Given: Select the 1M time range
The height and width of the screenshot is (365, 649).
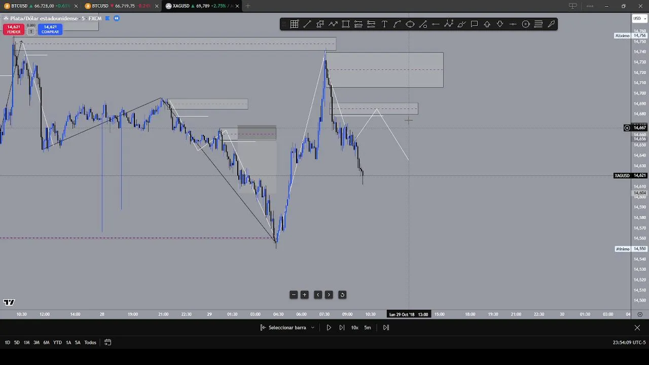Looking at the screenshot, I should coord(26,343).
